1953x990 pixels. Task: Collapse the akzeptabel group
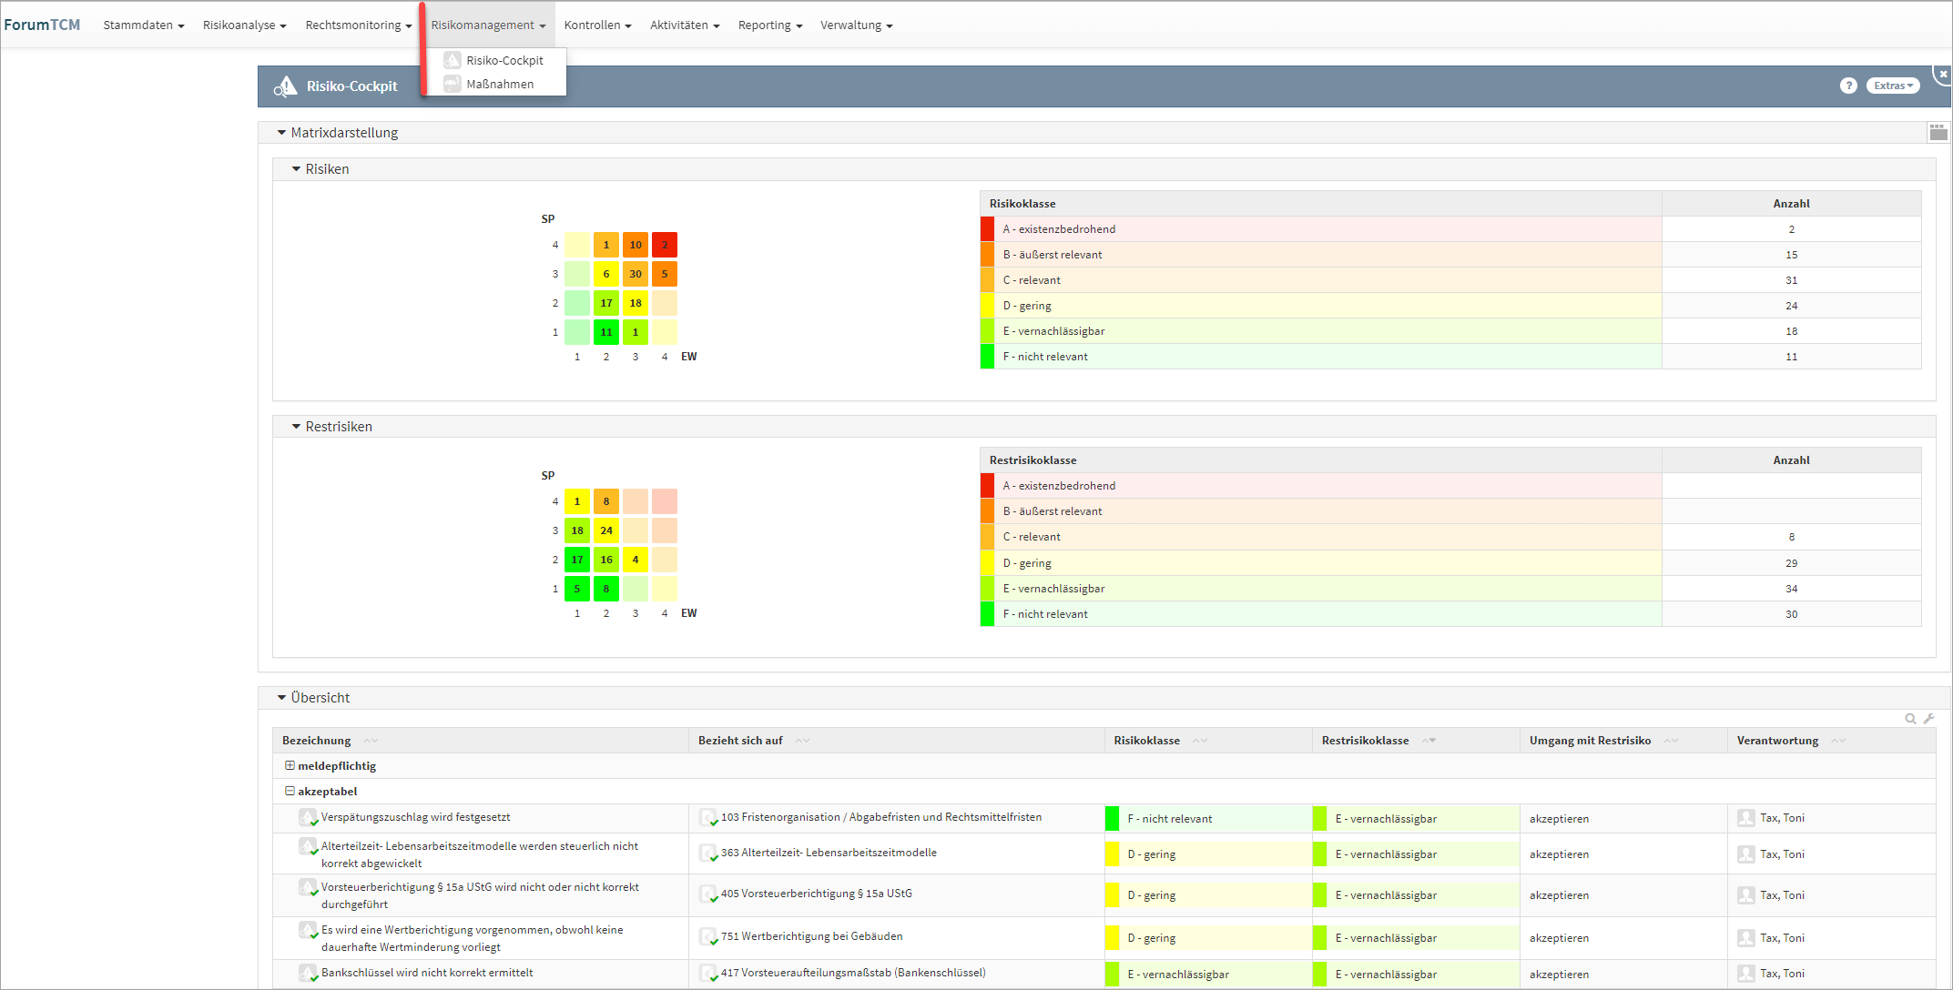[290, 792]
